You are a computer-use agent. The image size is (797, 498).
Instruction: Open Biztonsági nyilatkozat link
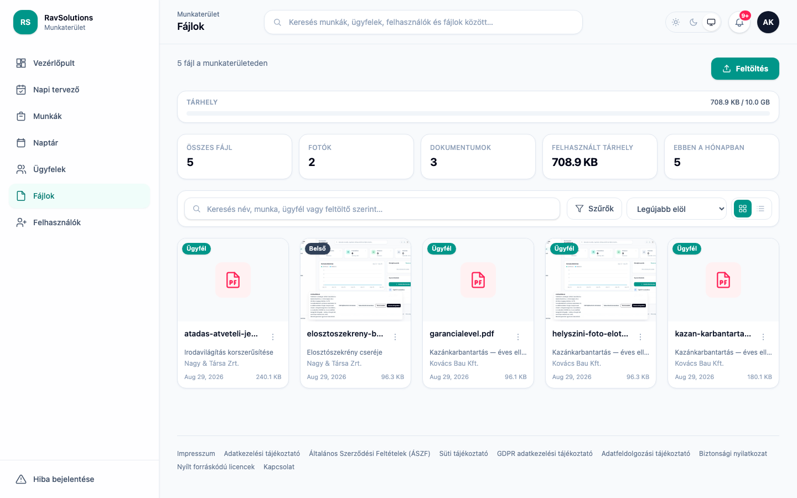733,454
